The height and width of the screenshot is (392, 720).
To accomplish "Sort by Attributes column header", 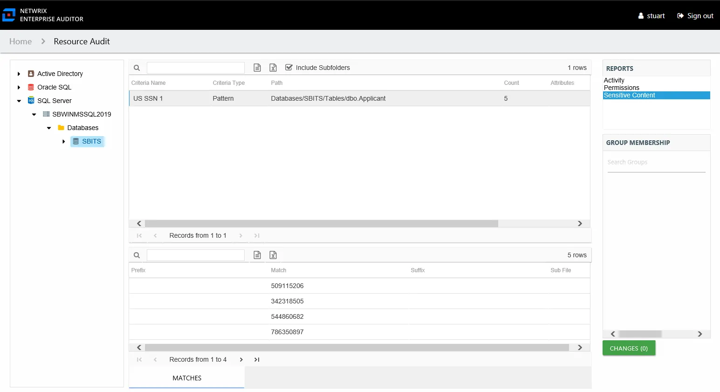I will coord(562,83).
